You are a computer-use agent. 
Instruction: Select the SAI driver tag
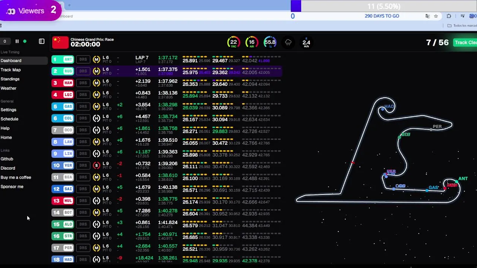pyautogui.click(x=63, y=189)
